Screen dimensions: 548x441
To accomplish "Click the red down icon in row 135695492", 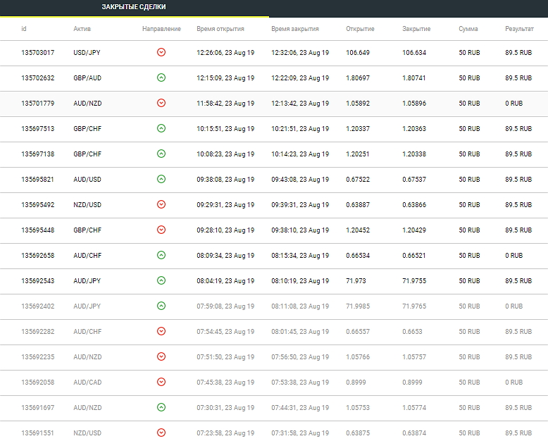I will coord(161,204).
